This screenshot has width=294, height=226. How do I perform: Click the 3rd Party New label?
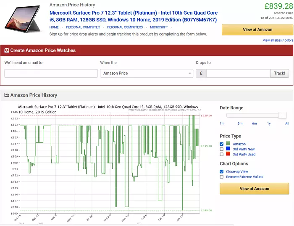tap(244, 149)
